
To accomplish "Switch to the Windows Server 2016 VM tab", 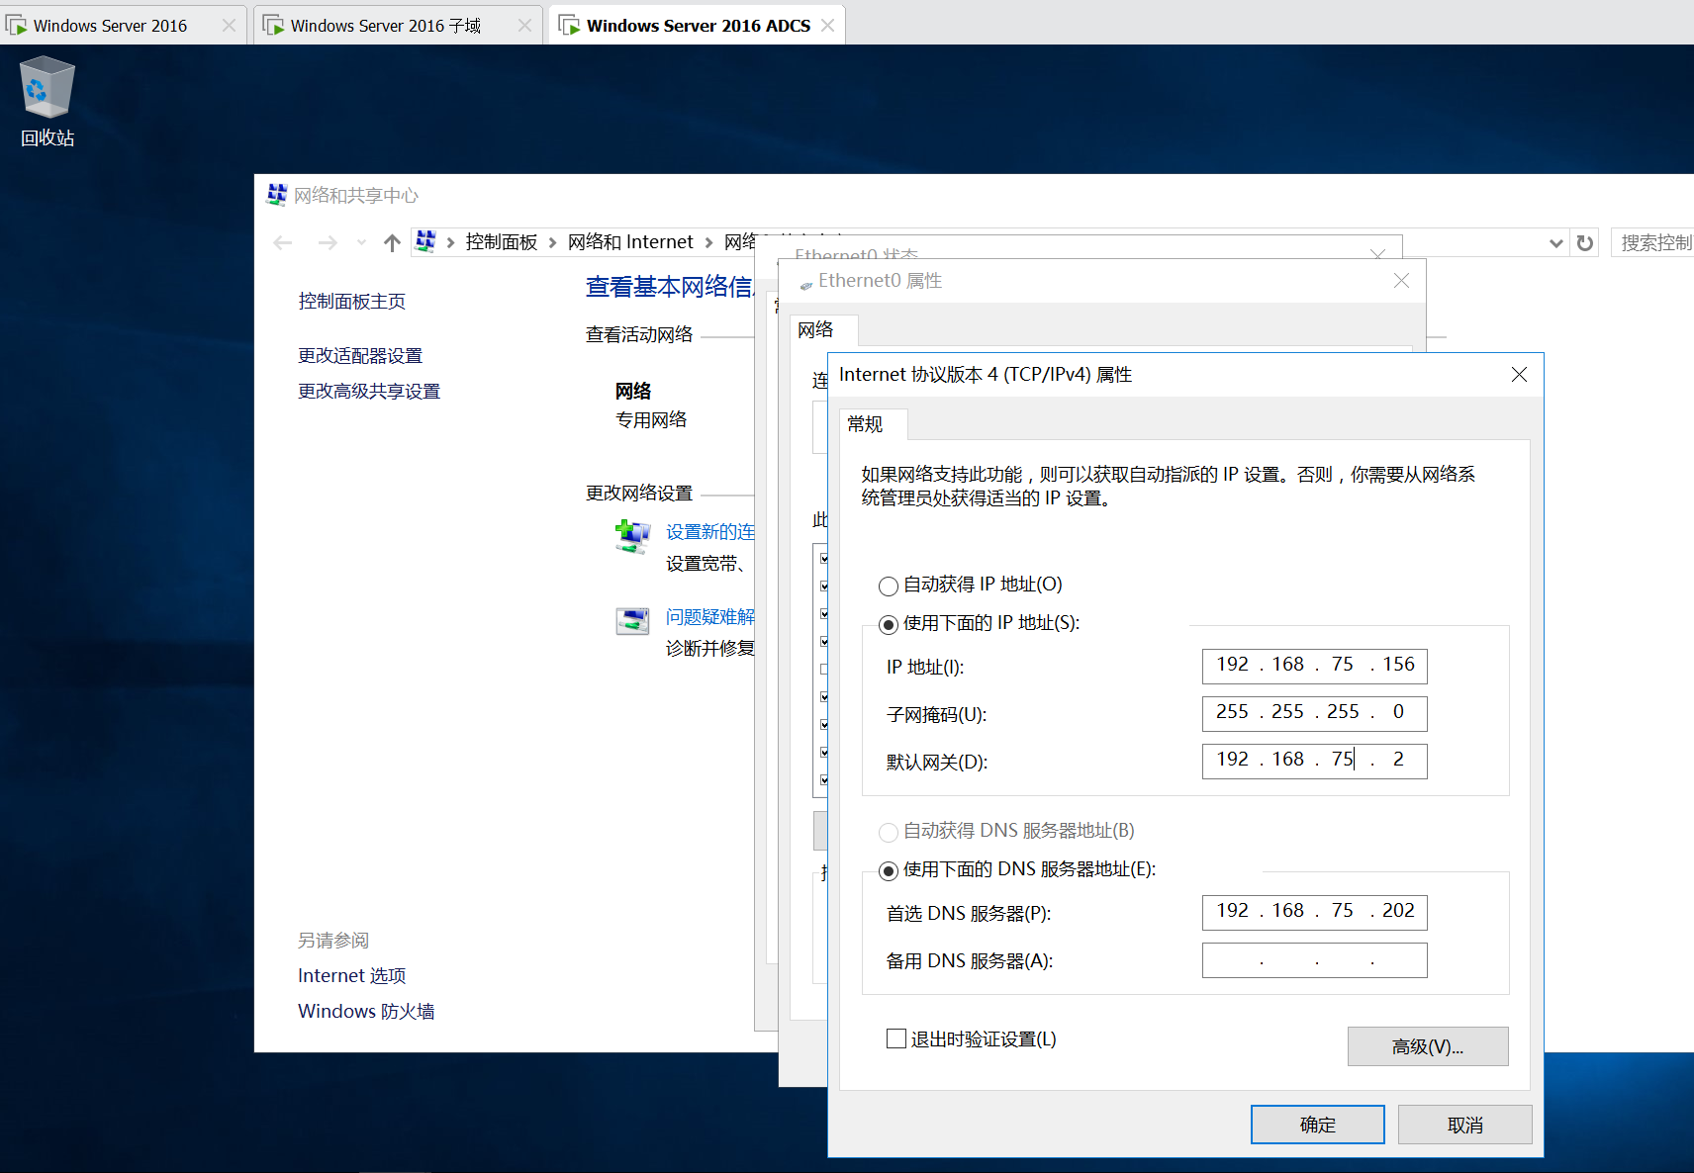I will (122, 25).
